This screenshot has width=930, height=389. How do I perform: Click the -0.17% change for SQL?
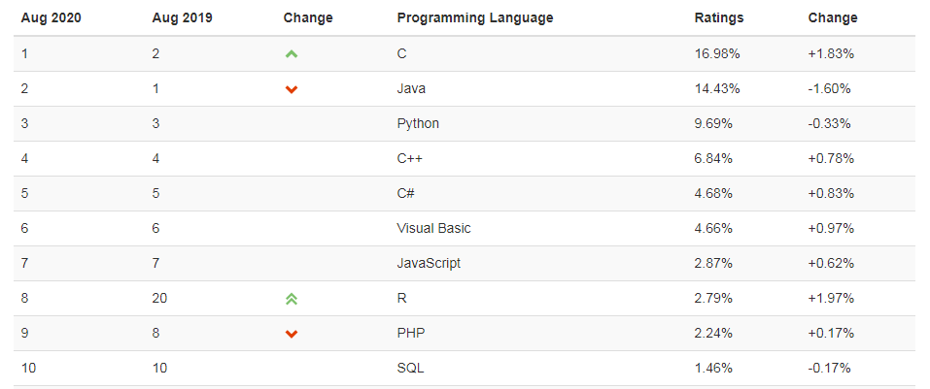pyautogui.click(x=829, y=369)
